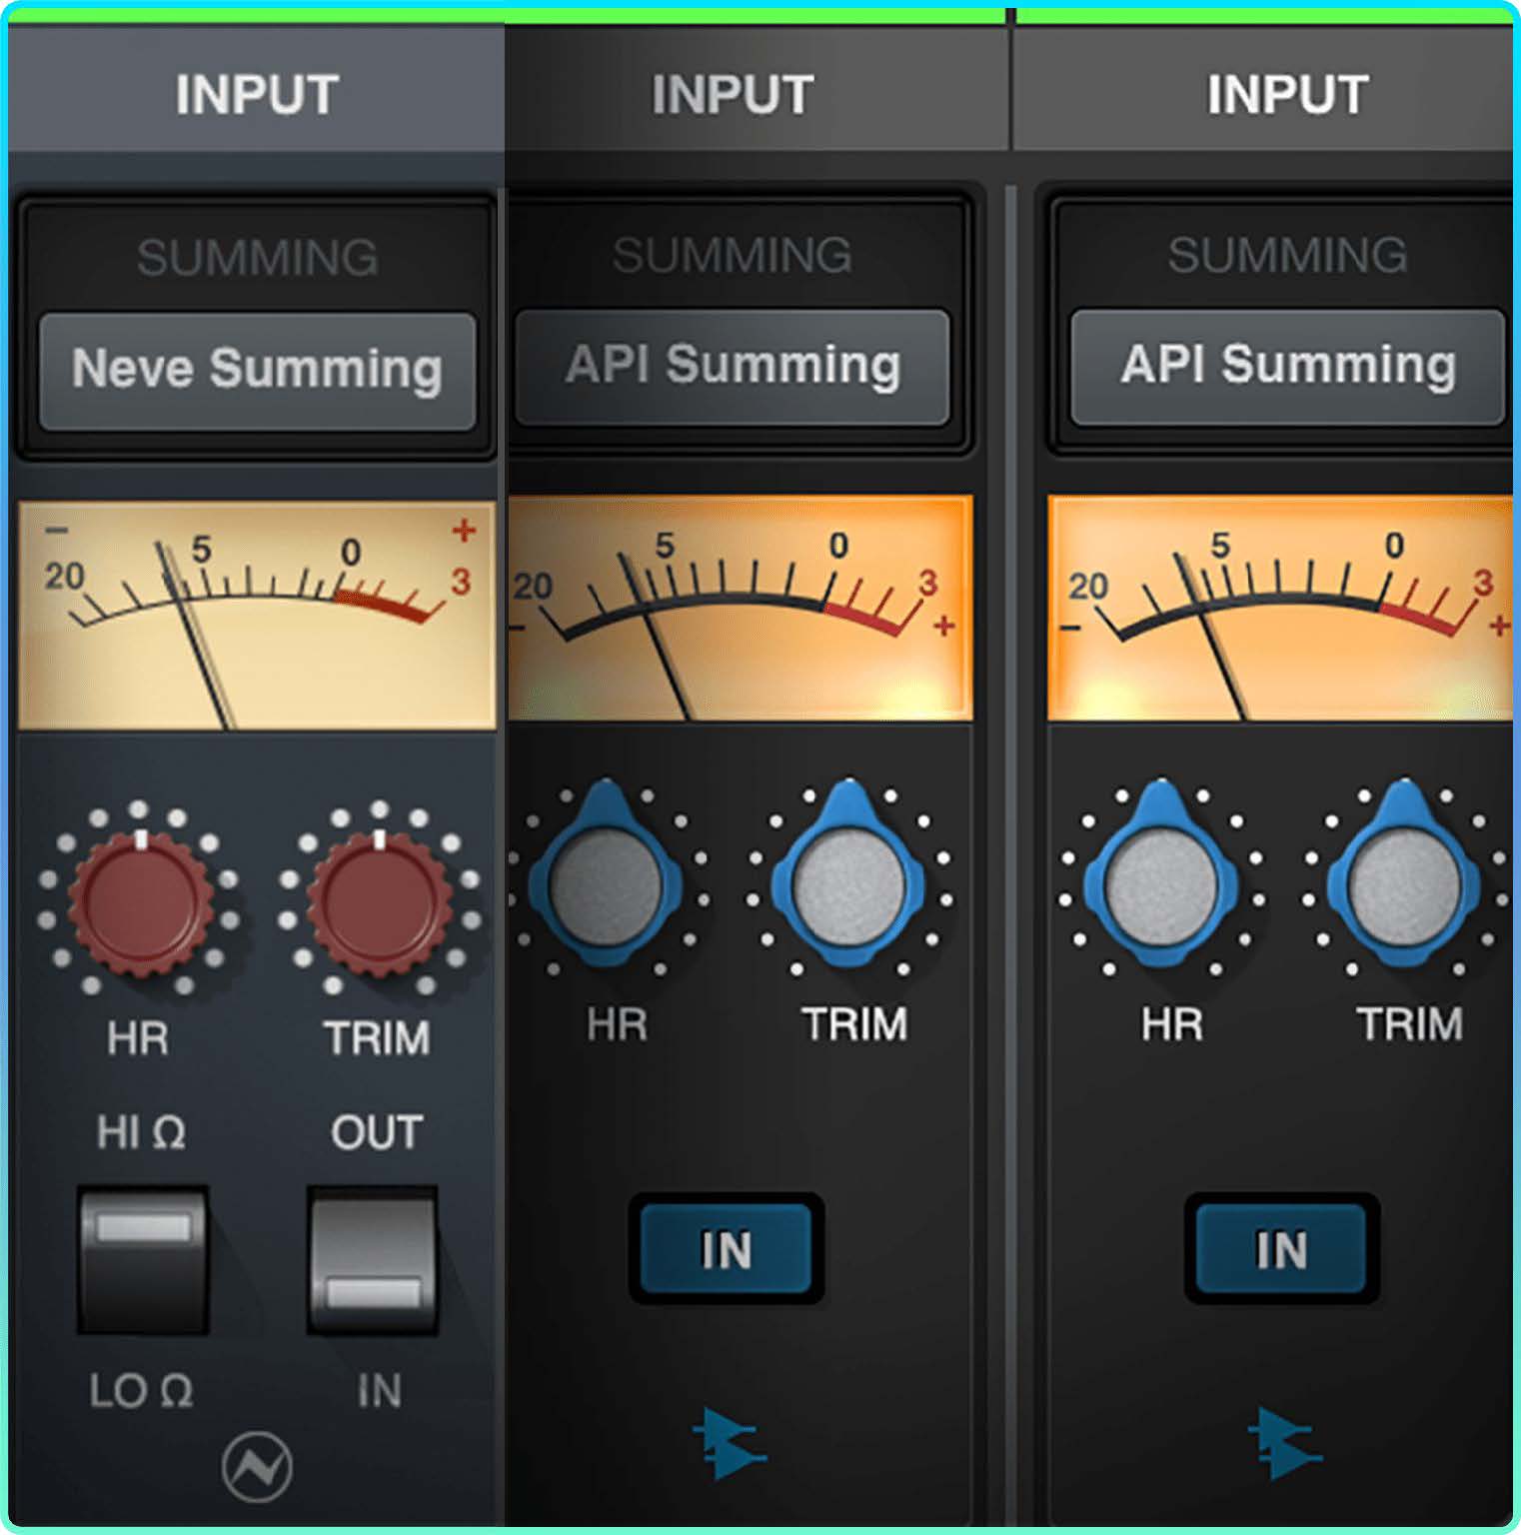Click the Neve logo icon at bottom
The width and height of the screenshot is (1521, 1535).
click(257, 1467)
